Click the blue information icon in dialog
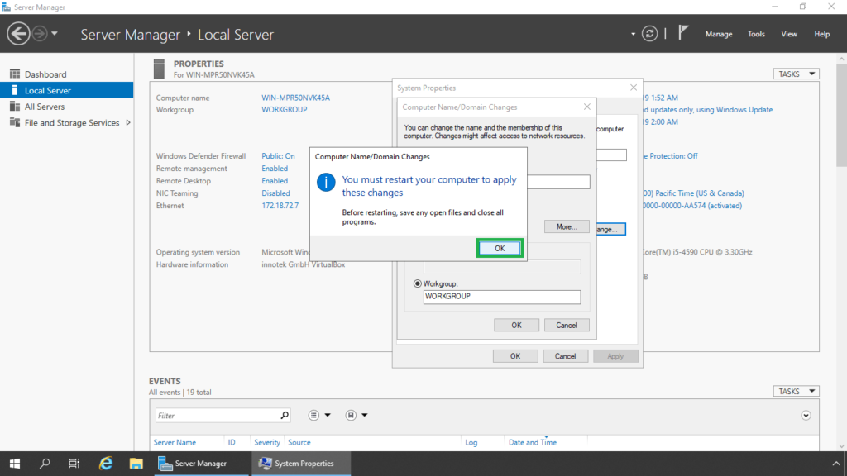 (x=326, y=183)
